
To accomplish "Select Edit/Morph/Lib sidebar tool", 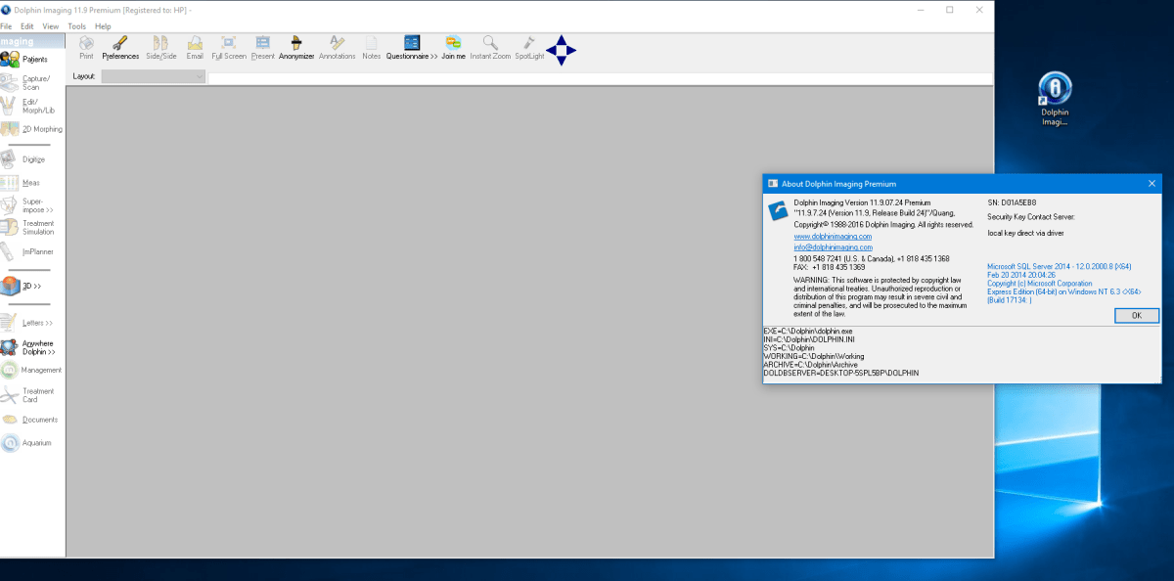I will pos(26,106).
